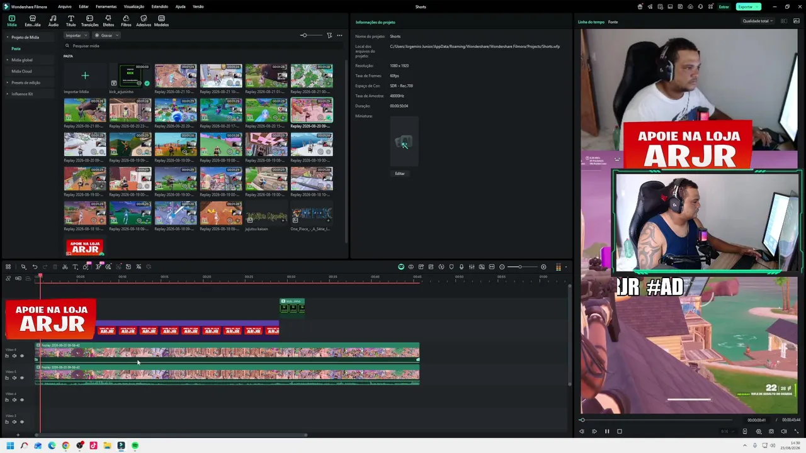The width and height of the screenshot is (806, 453).
Task: Toggle visibility of the Video 6 track
Action: [x=22, y=356]
